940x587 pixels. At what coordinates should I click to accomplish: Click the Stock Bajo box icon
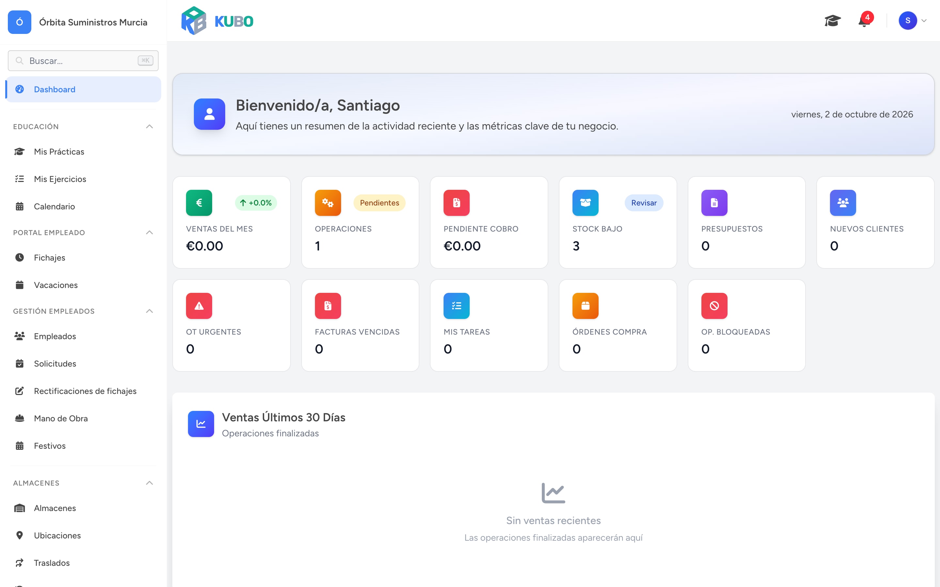585,203
